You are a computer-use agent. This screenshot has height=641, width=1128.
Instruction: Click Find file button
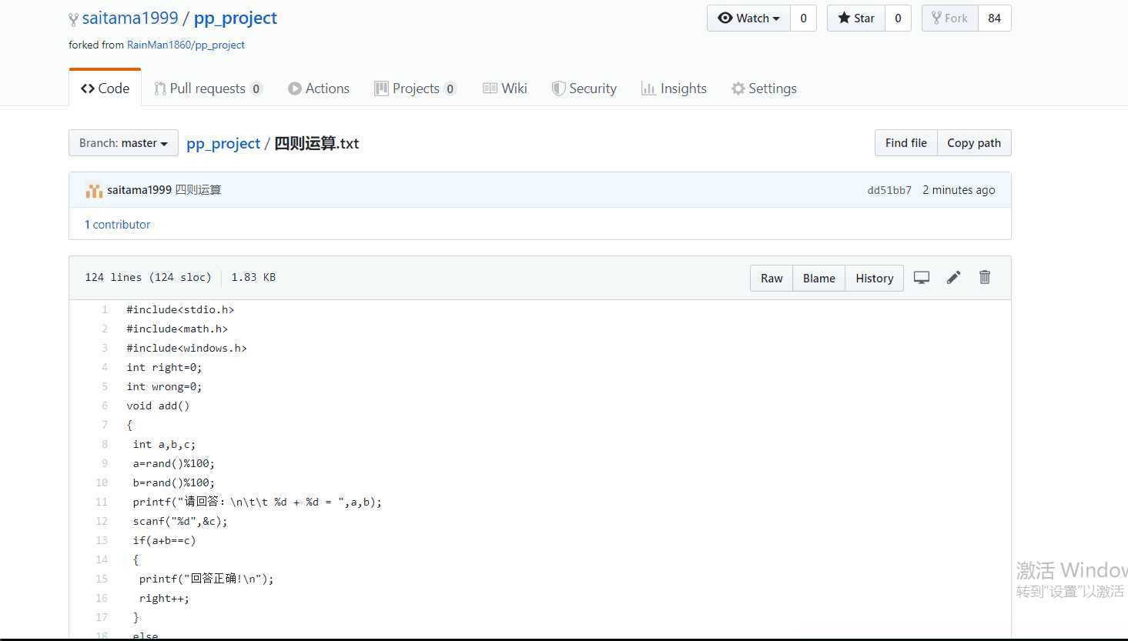point(905,143)
